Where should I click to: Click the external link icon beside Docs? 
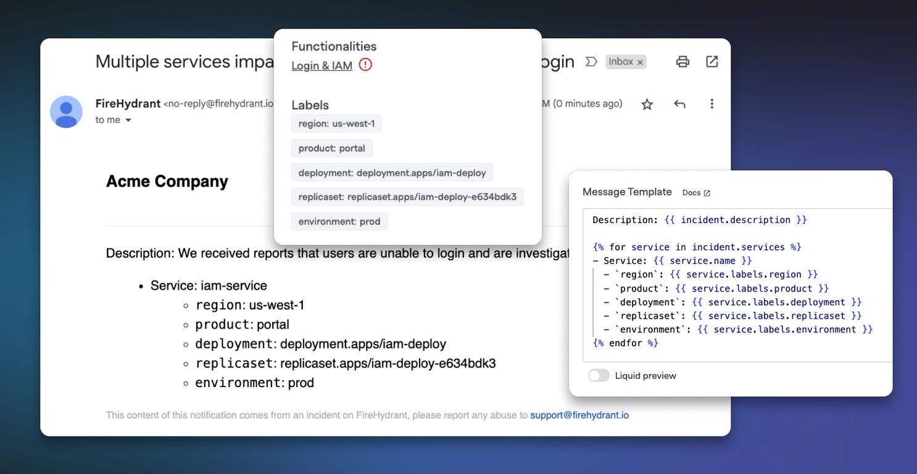coord(707,193)
